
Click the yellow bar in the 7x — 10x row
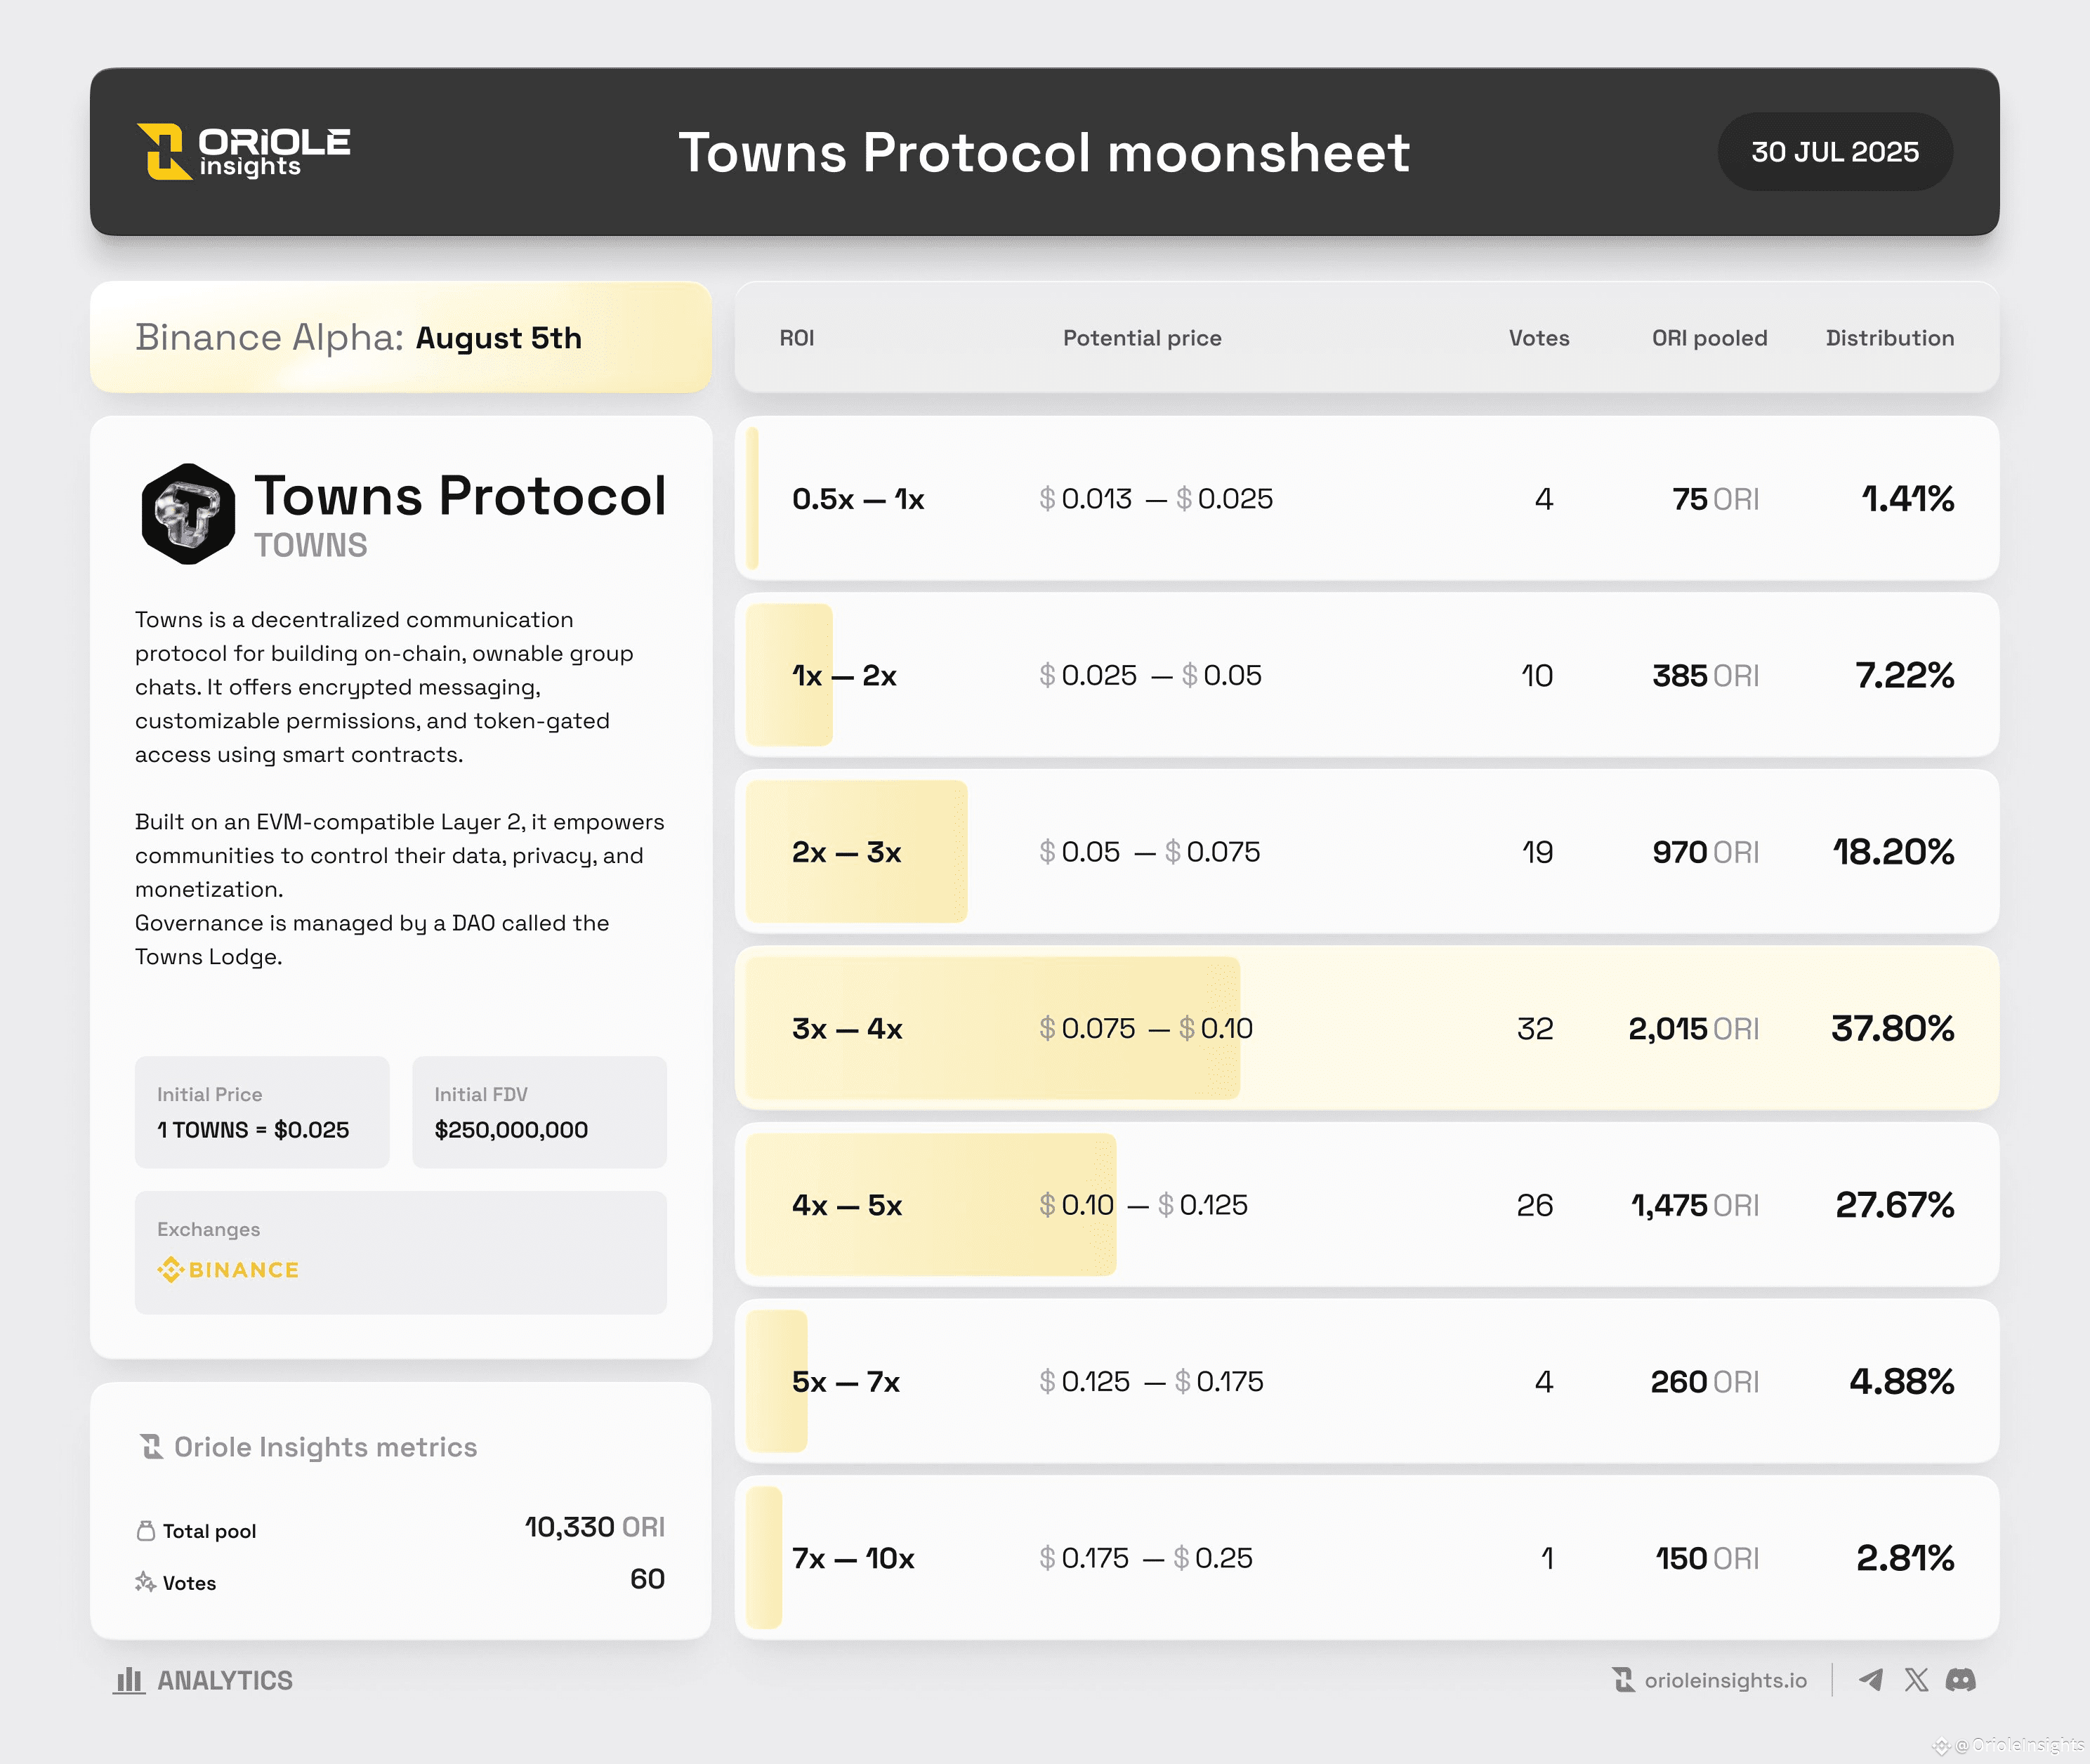click(764, 1557)
